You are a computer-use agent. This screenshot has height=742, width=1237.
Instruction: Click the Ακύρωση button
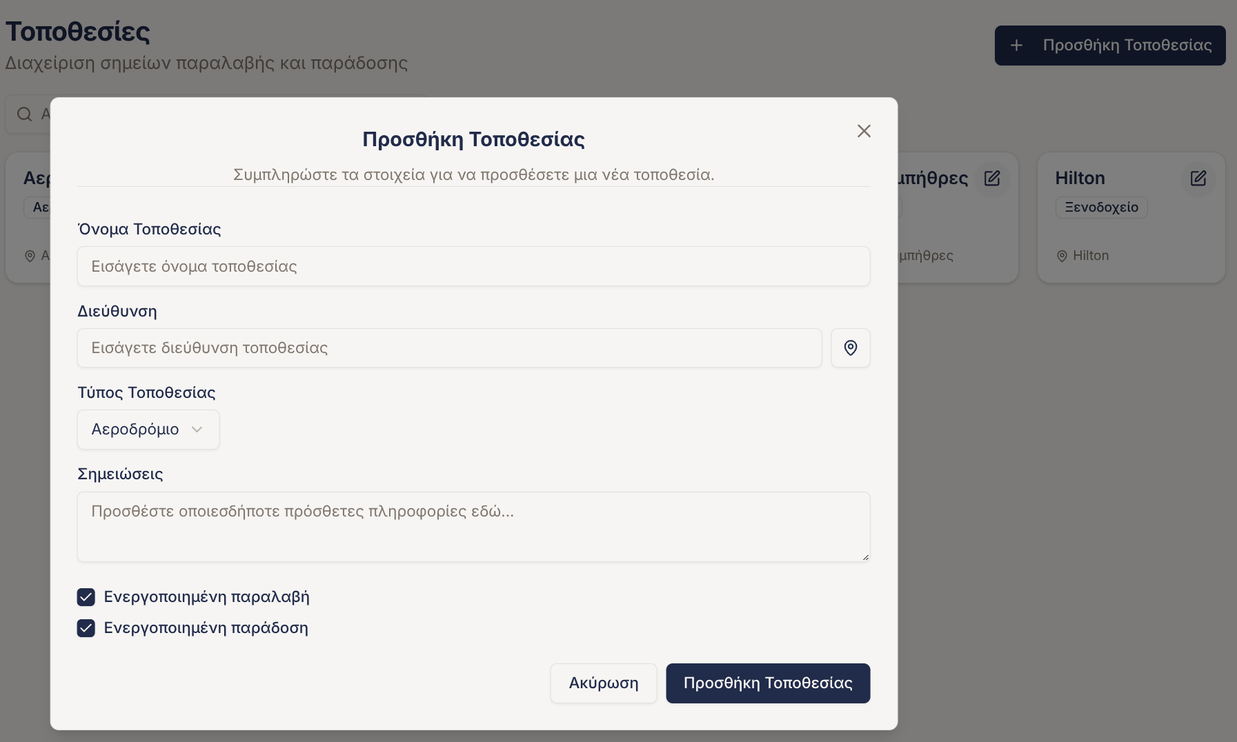pyautogui.click(x=603, y=683)
